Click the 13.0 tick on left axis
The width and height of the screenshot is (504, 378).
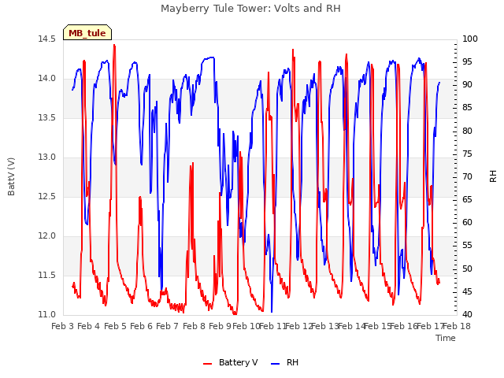click(x=46, y=157)
